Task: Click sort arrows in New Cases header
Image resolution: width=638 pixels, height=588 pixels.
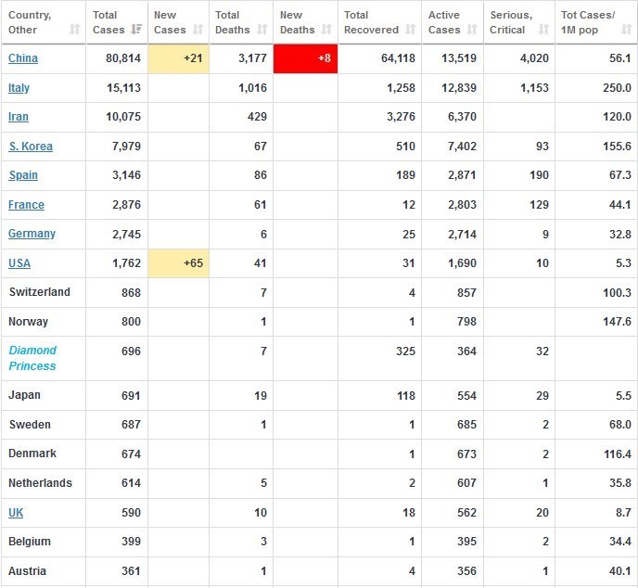Action: tap(198, 30)
